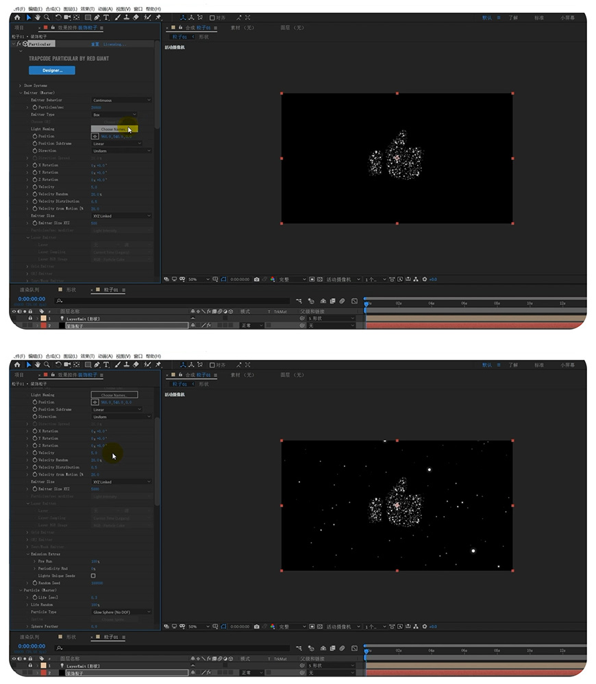Select the Pen tool in the lower toolbar

(97, 365)
